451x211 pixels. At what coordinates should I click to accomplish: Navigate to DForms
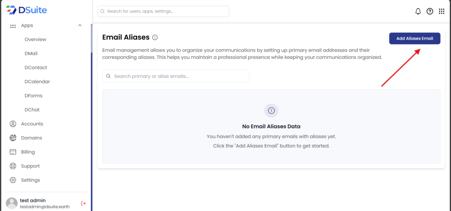pos(33,96)
